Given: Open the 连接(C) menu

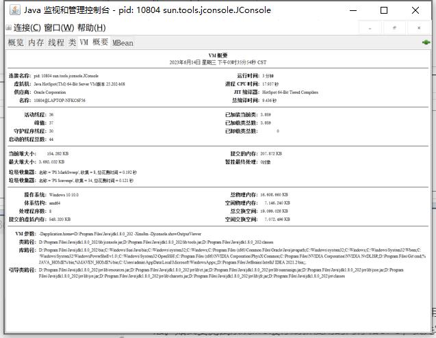Looking at the screenshot, I should (27, 28).
